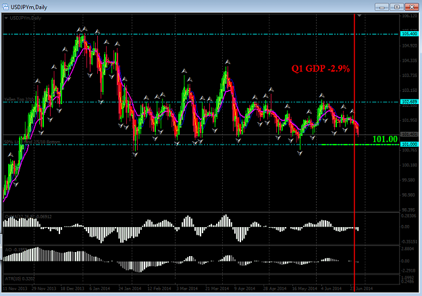Select the "Q1 GDP -2.9%" red text label
The height and width of the screenshot is (296, 422).
pyautogui.click(x=321, y=69)
